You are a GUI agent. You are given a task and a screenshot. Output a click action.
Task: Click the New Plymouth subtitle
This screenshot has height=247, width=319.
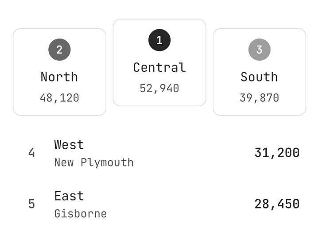[x=94, y=162]
